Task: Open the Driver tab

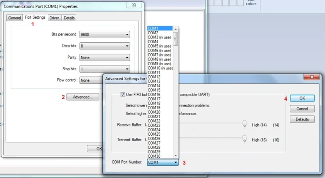Action: coord(54,18)
